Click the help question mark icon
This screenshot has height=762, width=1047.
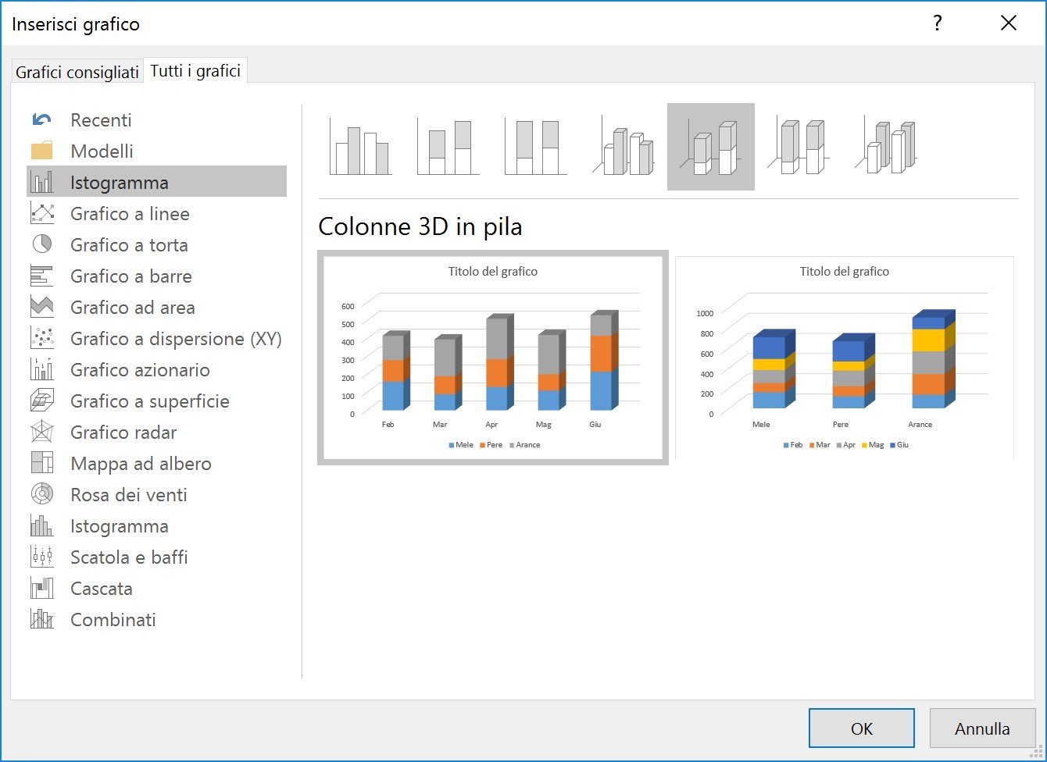(x=938, y=23)
